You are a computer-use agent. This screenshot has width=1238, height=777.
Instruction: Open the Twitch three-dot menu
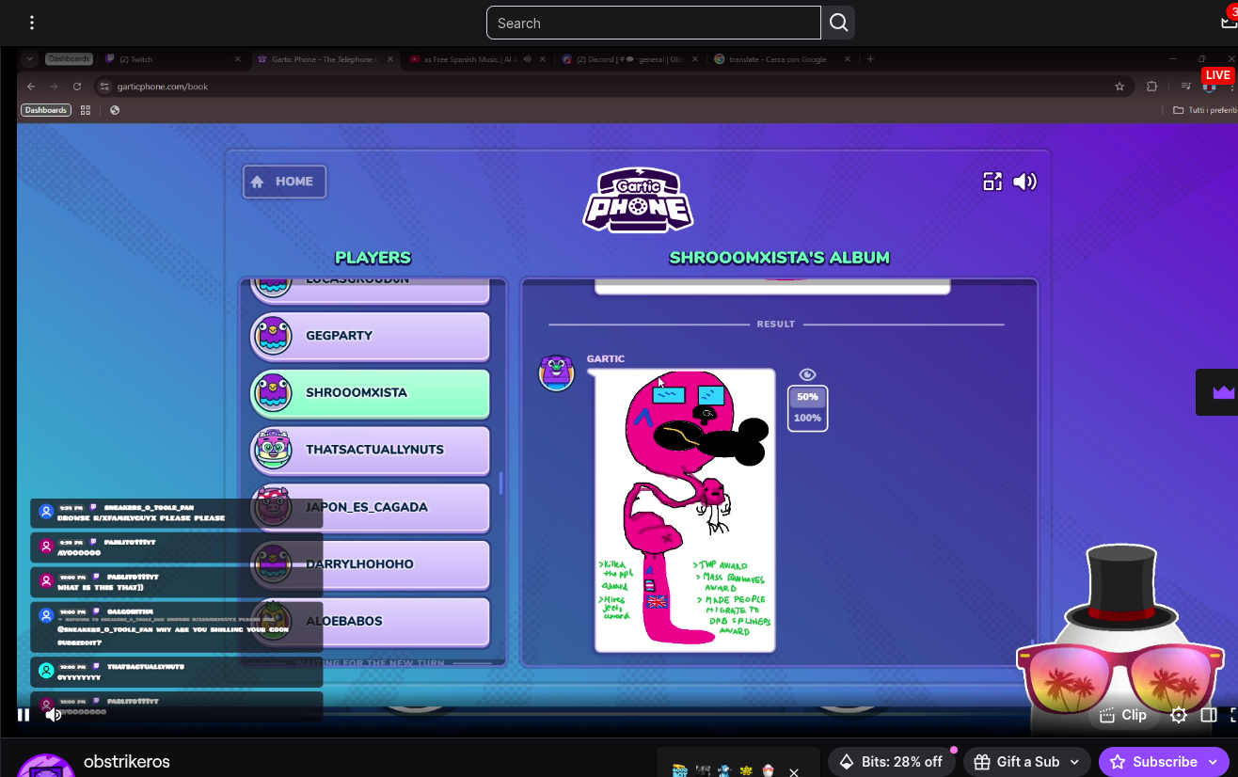32,23
